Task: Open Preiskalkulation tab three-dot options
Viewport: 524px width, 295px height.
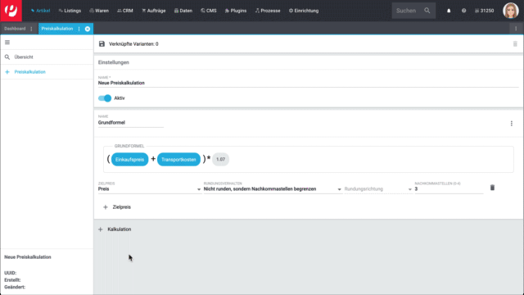Action: pos(79,29)
